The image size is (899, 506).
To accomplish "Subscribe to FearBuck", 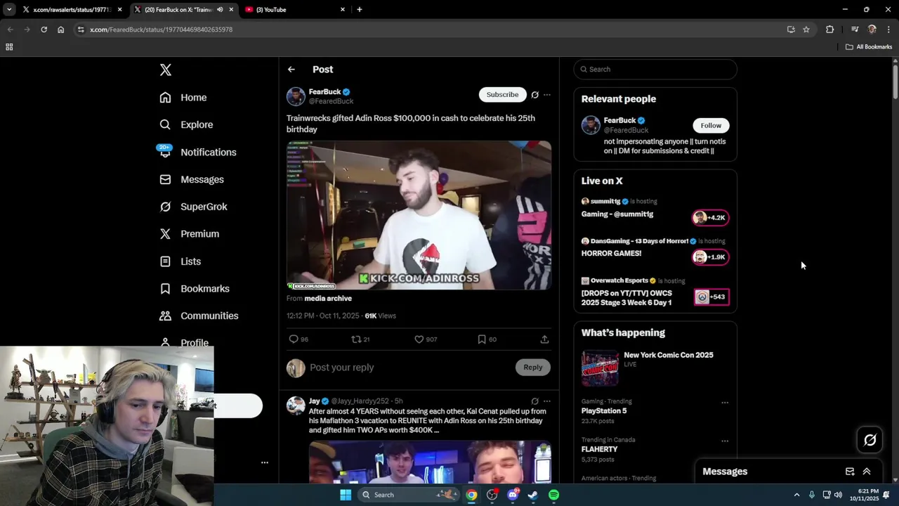I will click(x=502, y=95).
